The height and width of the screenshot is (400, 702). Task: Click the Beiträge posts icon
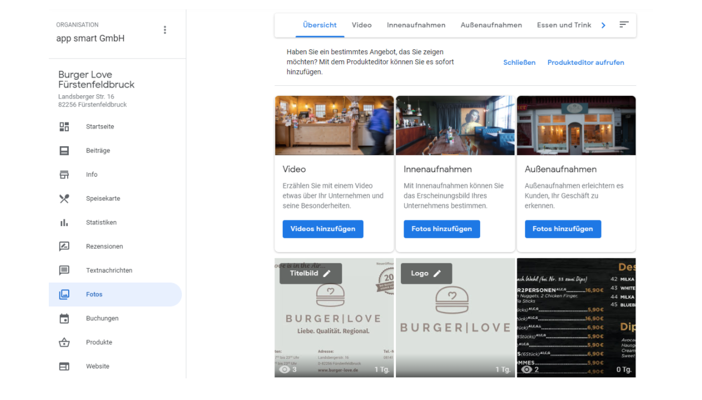pos(64,151)
